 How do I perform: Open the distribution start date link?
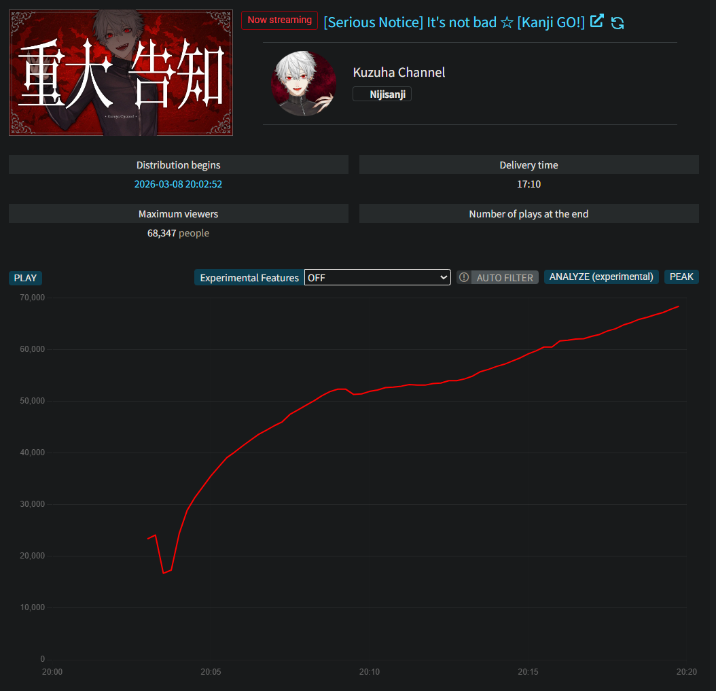tap(178, 184)
